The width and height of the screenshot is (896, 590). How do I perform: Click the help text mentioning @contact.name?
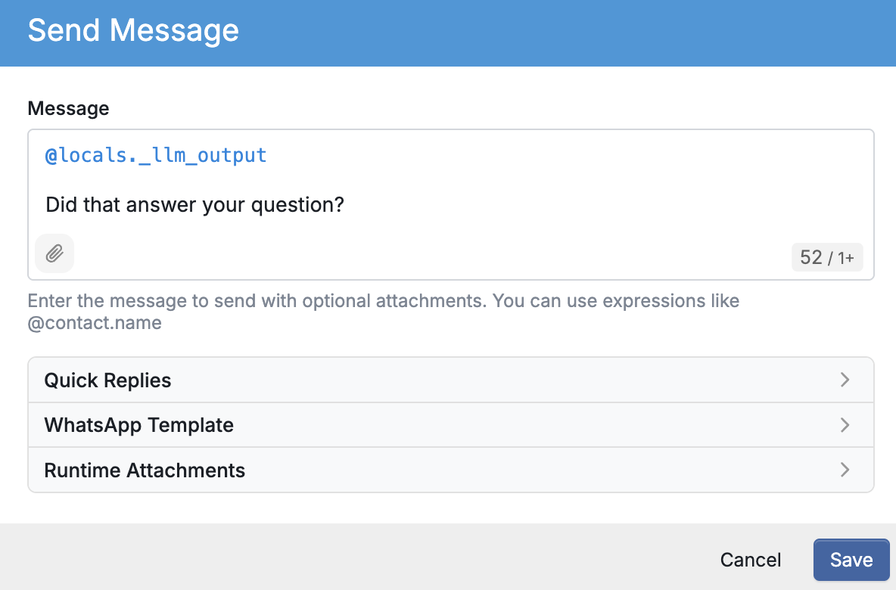point(384,312)
